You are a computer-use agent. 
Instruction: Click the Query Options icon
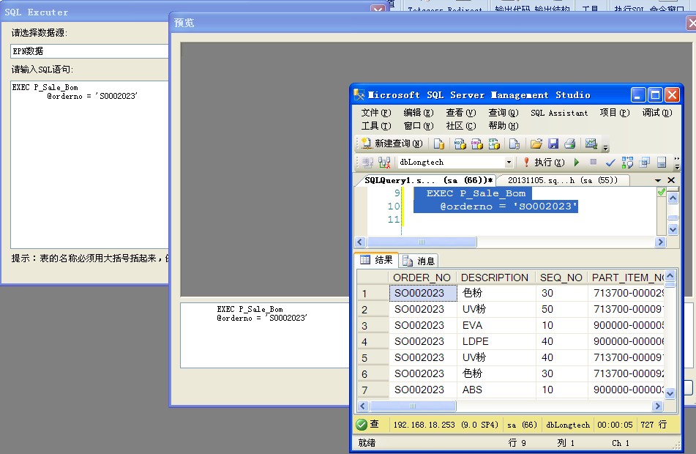click(645, 163)
